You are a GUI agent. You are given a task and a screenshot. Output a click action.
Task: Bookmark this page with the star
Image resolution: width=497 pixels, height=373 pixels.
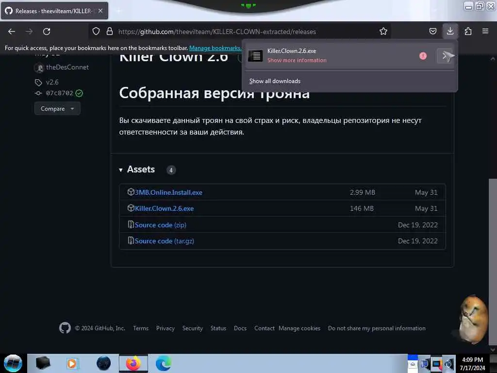[x=383, y=31]
